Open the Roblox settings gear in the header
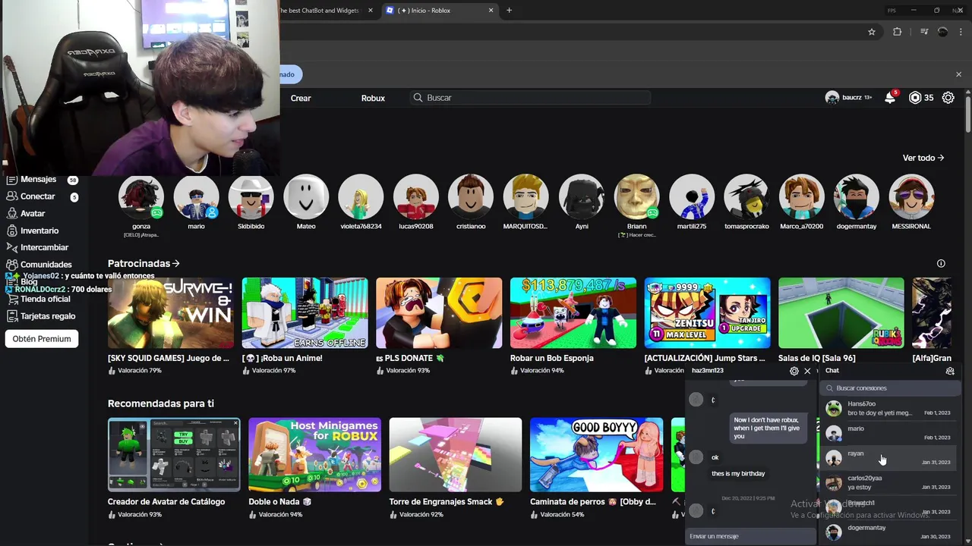Screen dimensions: 972x546 coord(948,98)
